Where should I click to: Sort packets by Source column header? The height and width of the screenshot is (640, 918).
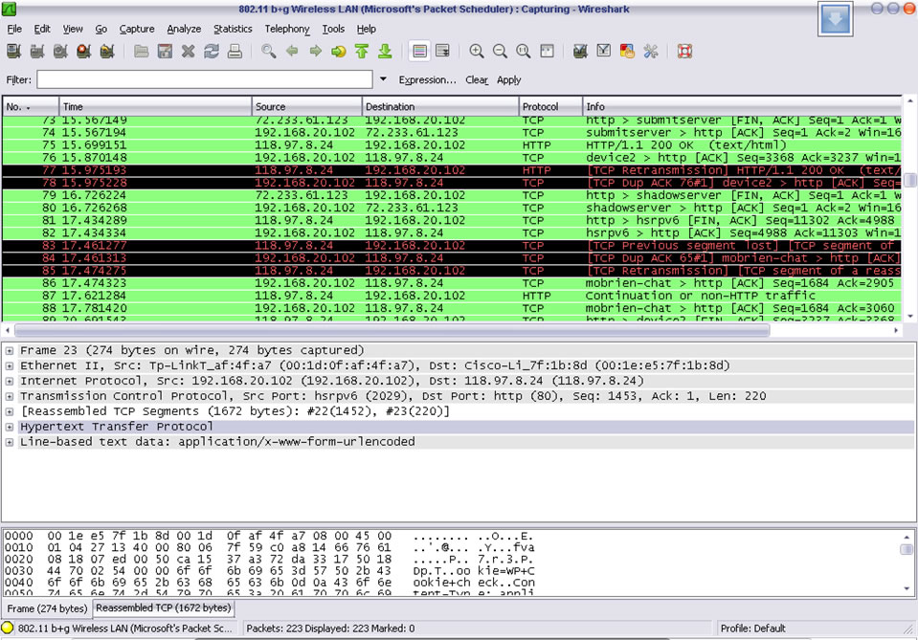point(306,106)
